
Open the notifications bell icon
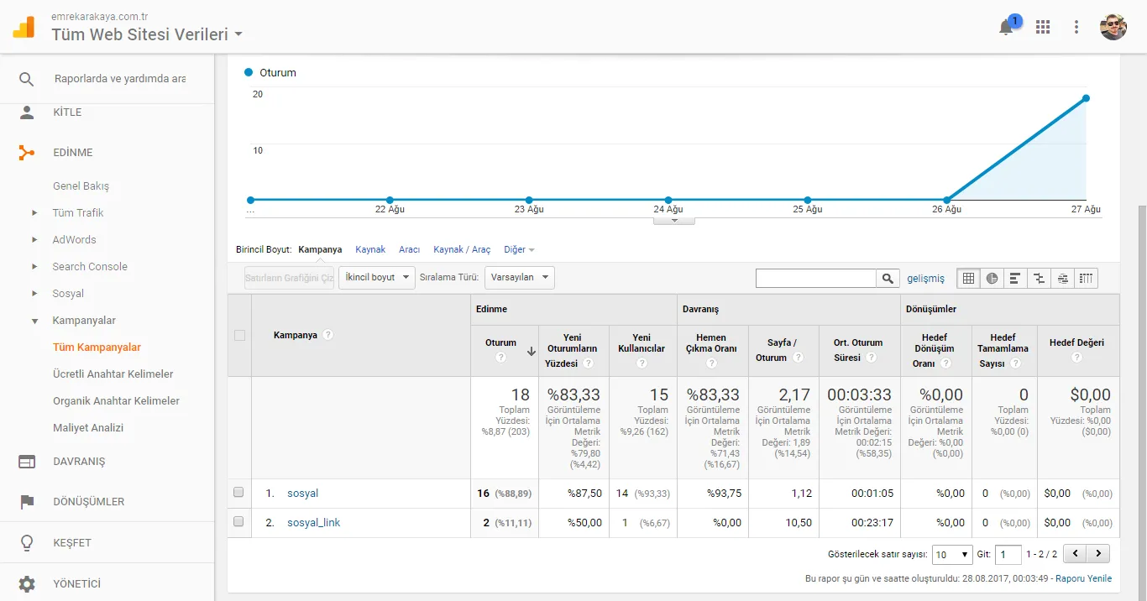(x=1007, y=26)
